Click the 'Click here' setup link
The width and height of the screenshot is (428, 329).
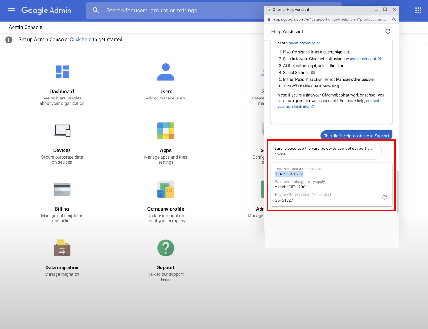(81, 40)
